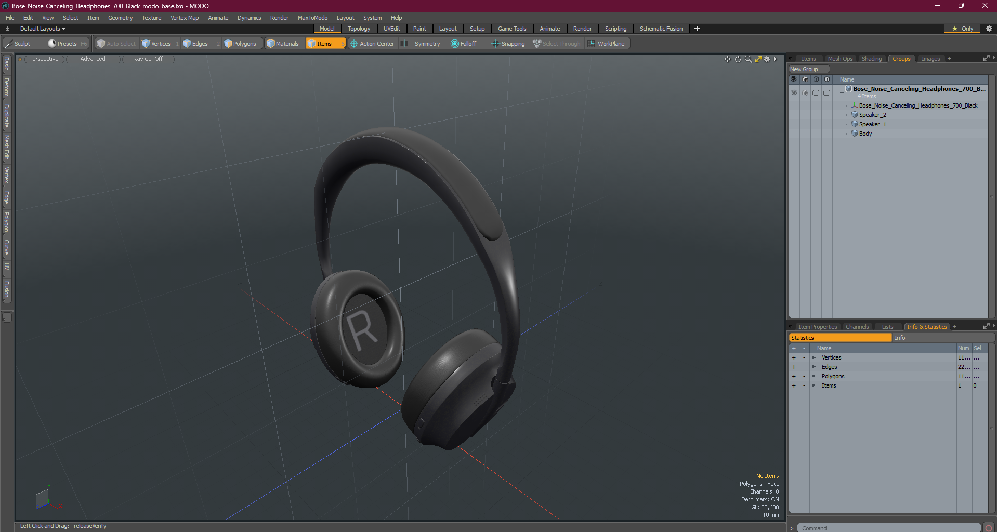997x532 pixels.
Task: Switch to the UVEdit layout tab
Action: (391, 29)
